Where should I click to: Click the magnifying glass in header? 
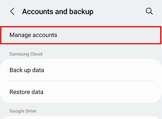coord(149,11)
